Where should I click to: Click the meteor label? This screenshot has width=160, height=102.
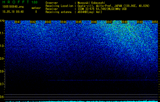(36, 8)
